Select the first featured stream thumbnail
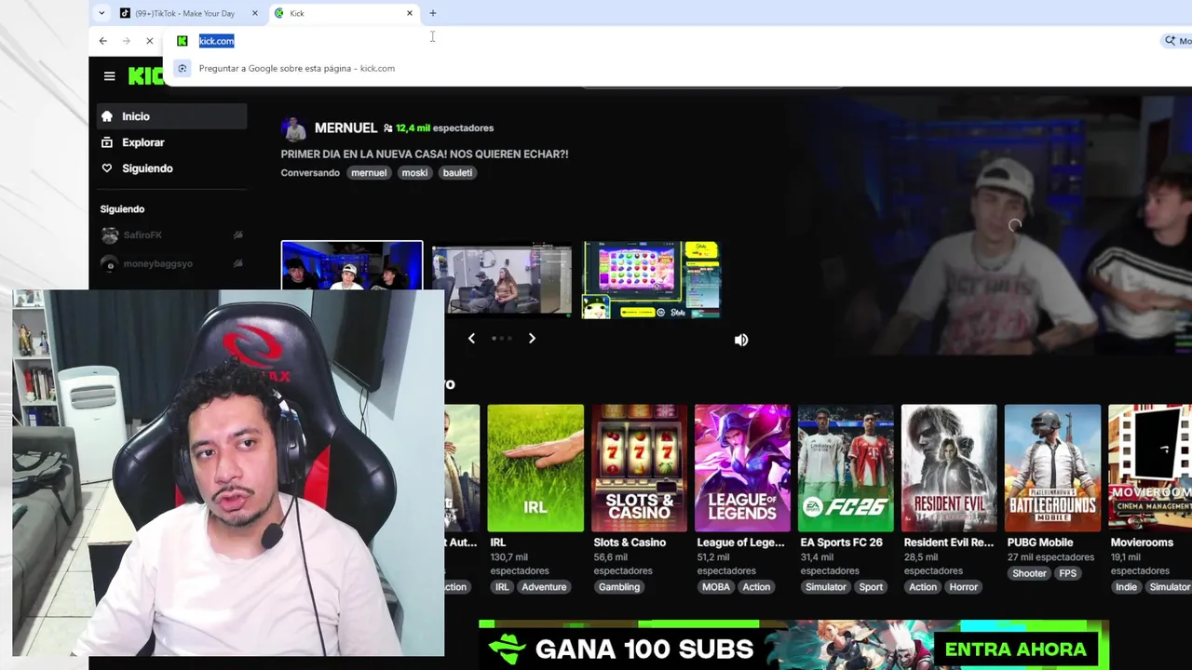The height and width of the screenshot is (670, 1192). tap(352, 266)
